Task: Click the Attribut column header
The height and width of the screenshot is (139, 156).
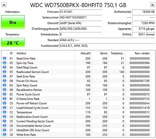Action: tap(45, 53)
